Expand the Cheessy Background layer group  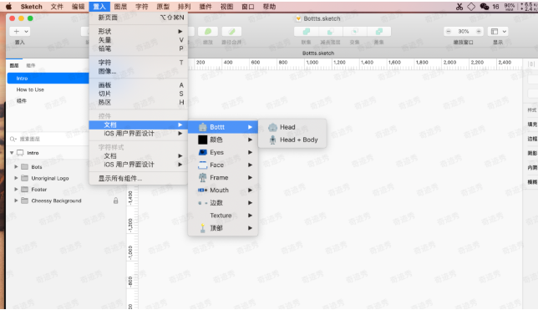pyautogui.click(x=16, y=201)
